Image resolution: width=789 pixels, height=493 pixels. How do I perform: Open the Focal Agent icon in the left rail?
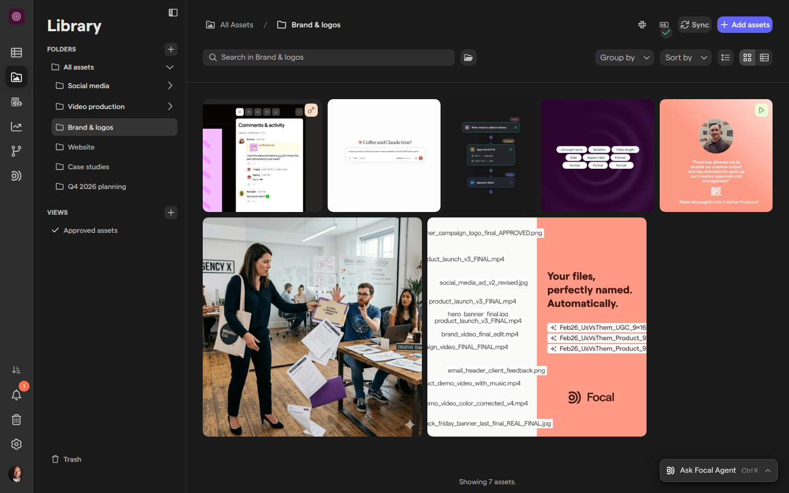[16, 176]
